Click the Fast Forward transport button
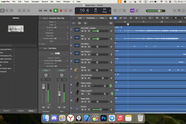 (46, 11)
